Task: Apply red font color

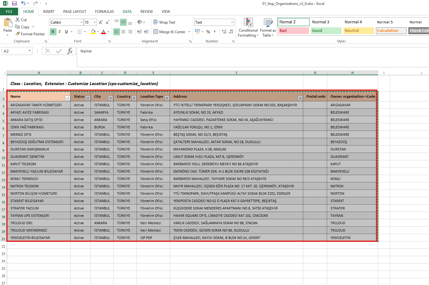Action: click(x=103, y=32)
